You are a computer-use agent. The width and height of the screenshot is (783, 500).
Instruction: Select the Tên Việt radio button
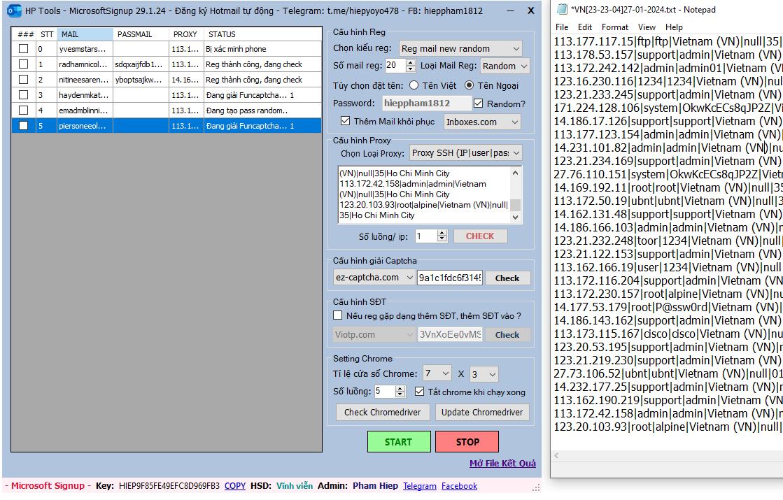pyautogui.click(x=414, y=85)
